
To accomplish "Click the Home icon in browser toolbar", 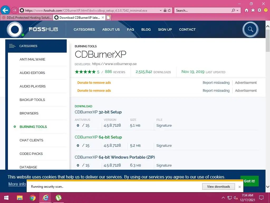I will pos(247,10).
